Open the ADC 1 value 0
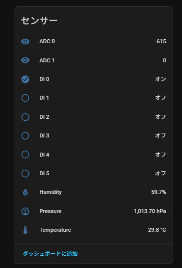The width and height of the screenshot is (182, 268). pos(164,60)
